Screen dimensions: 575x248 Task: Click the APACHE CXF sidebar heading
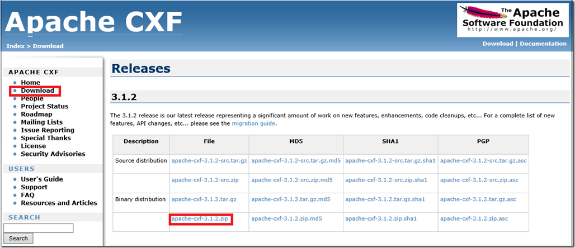click(34, 72)
